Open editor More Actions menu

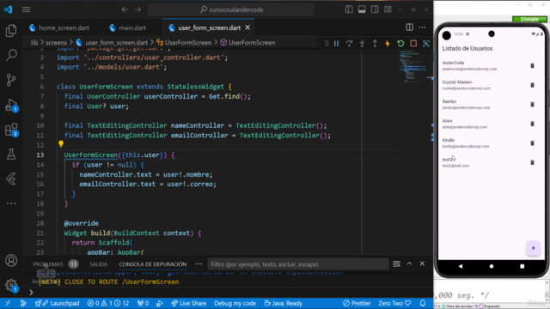pyautogui.click(x=422, y=27)
